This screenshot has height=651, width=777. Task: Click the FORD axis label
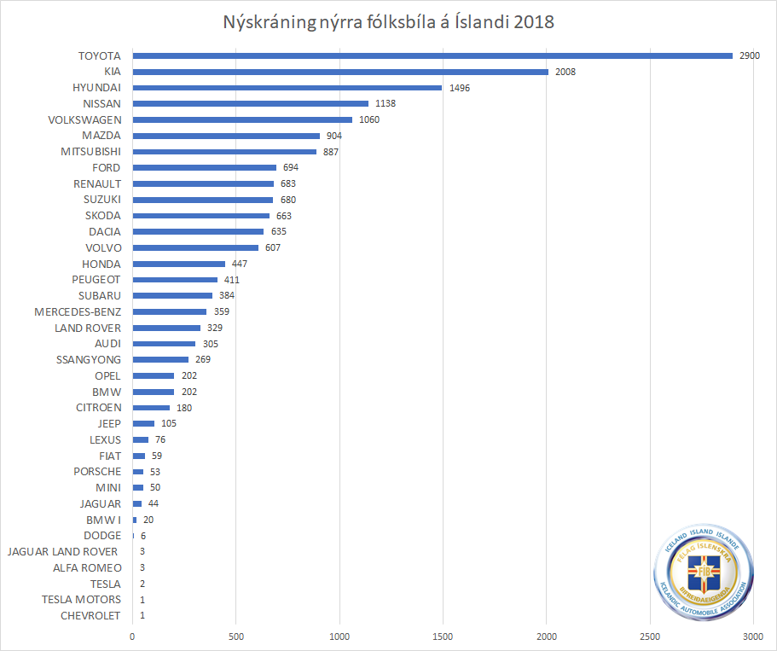(x=106, y=167)
